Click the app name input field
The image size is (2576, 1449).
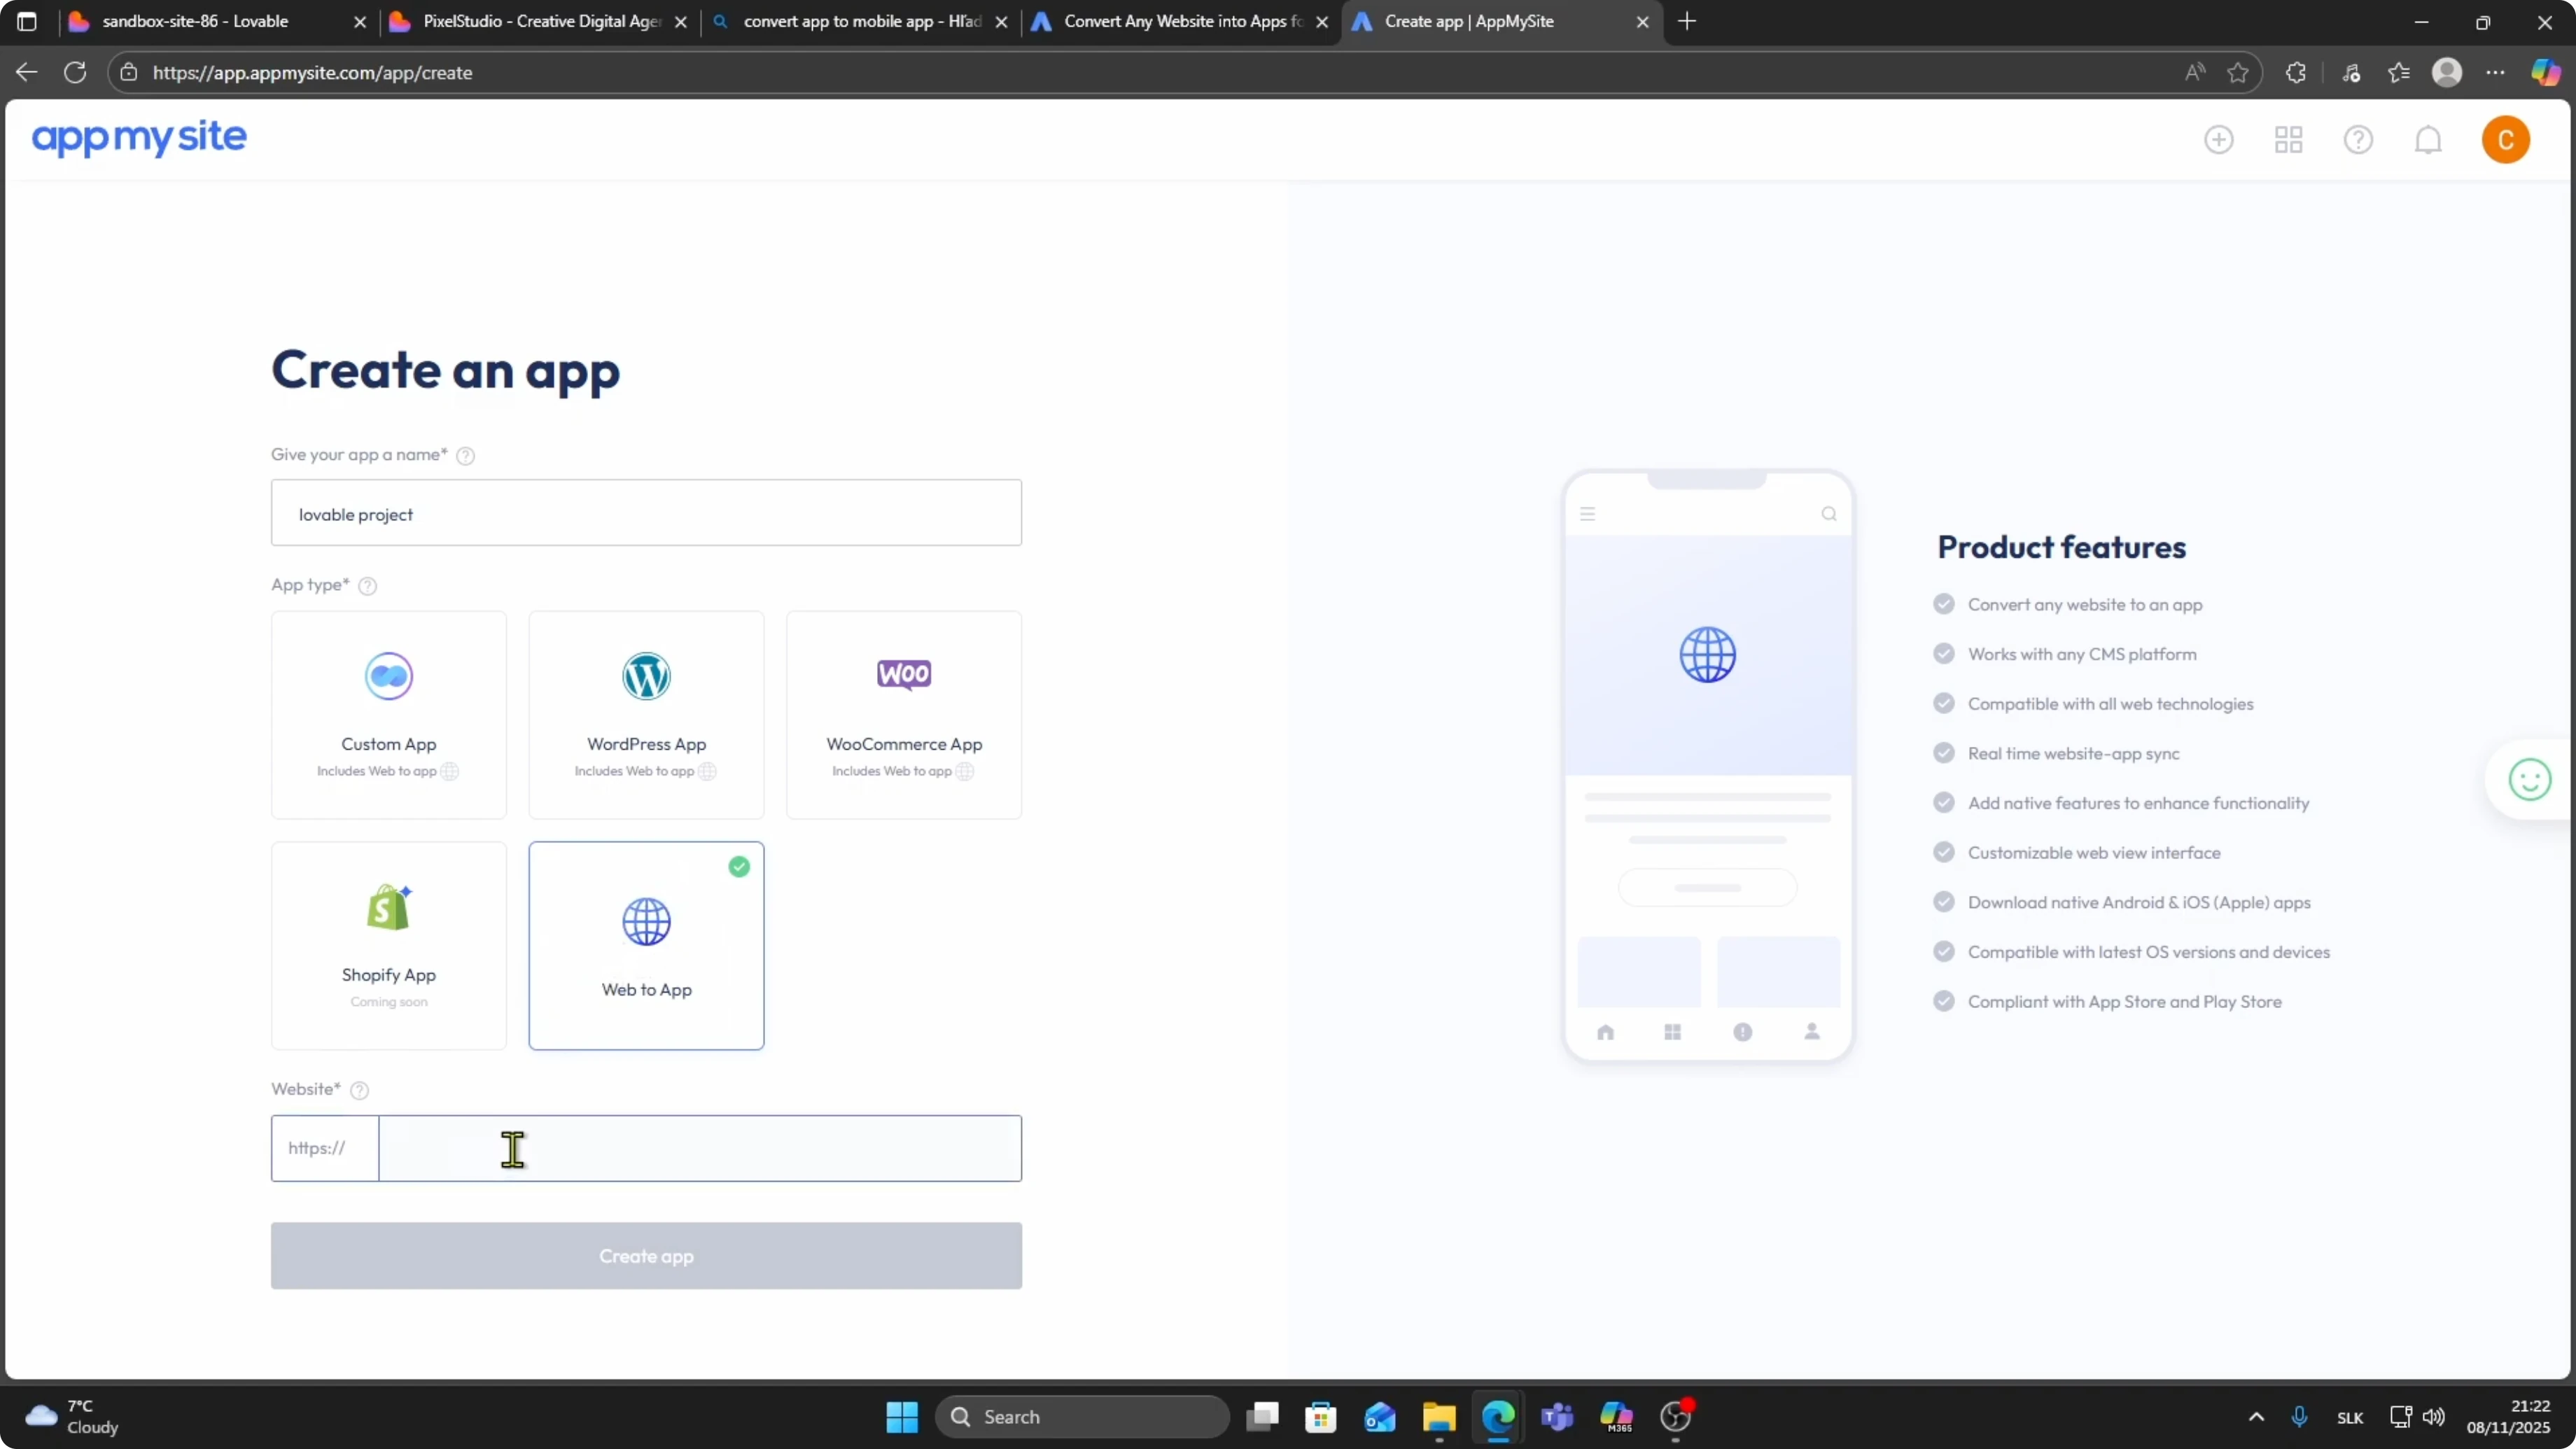[x=647, y=513]
